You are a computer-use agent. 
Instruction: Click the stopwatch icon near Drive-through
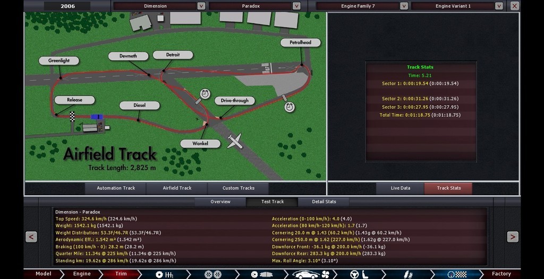click(205, 94)
